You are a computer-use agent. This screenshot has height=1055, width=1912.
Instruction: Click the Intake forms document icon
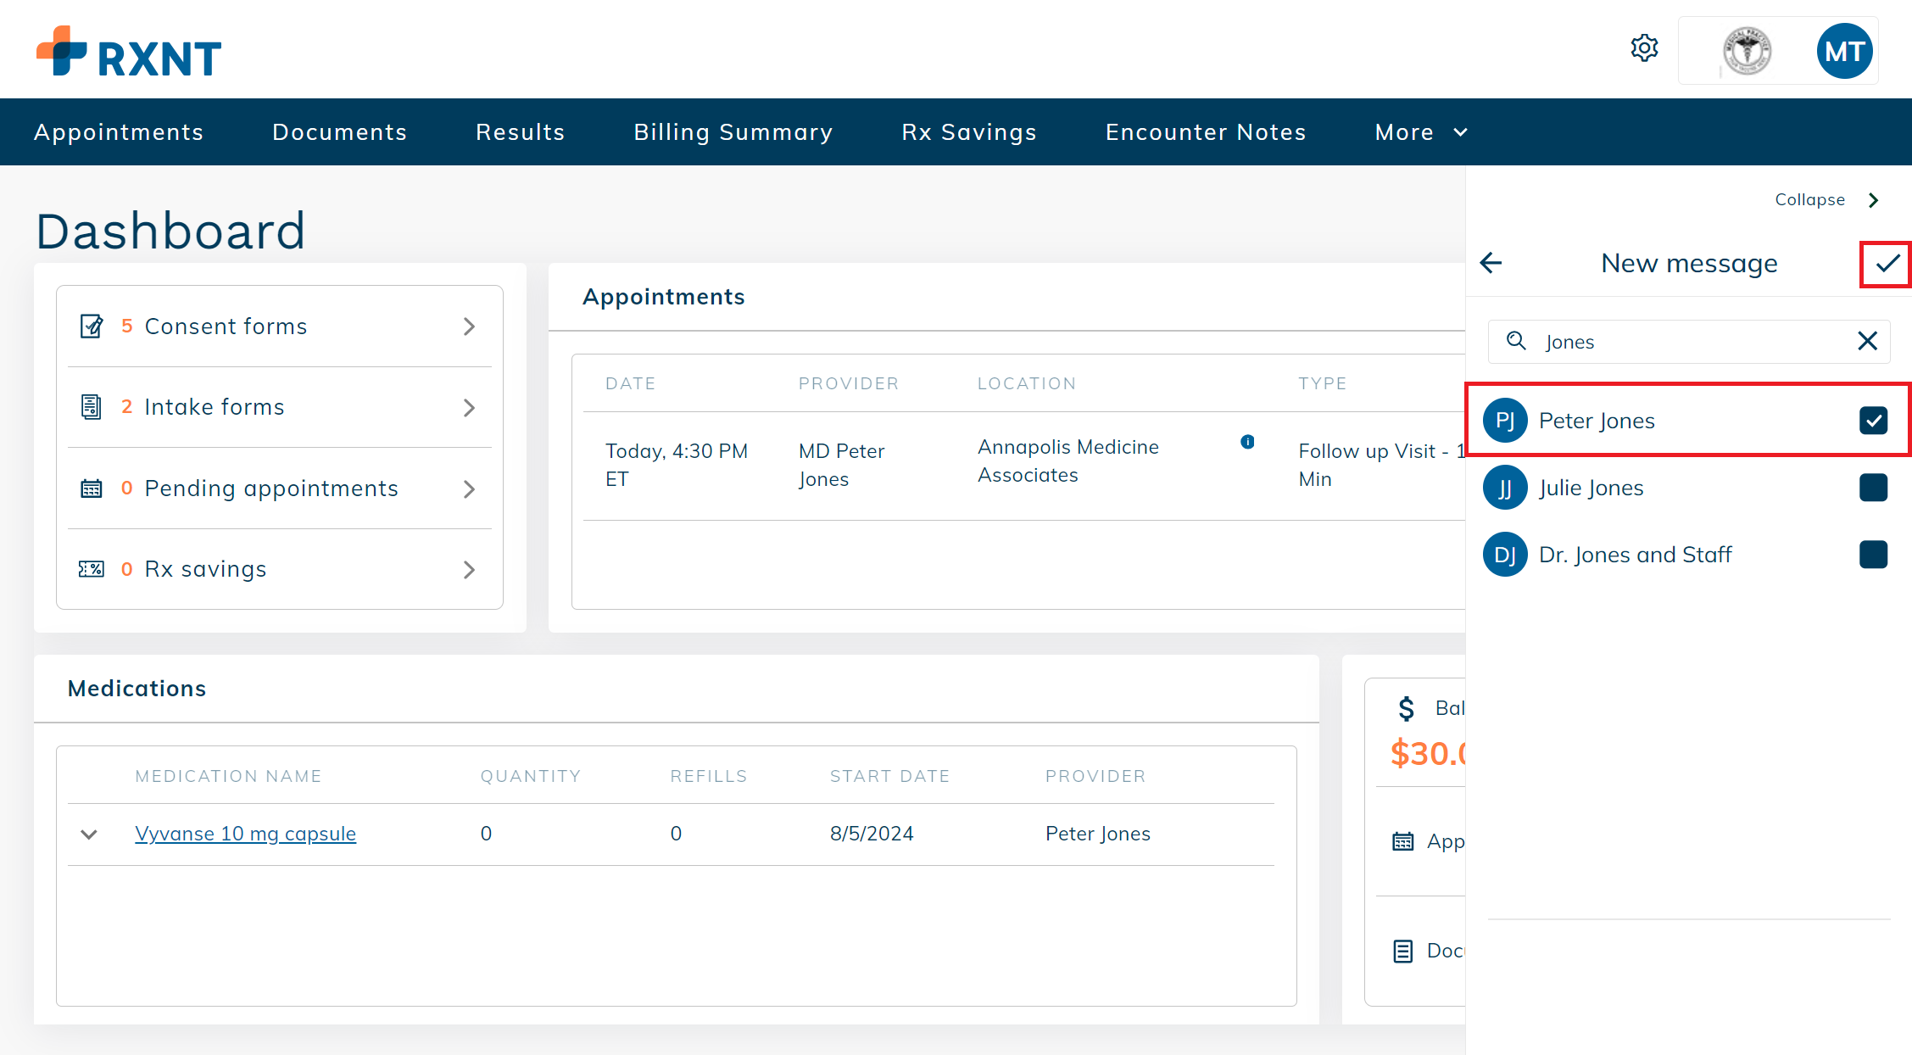point(92,407)
